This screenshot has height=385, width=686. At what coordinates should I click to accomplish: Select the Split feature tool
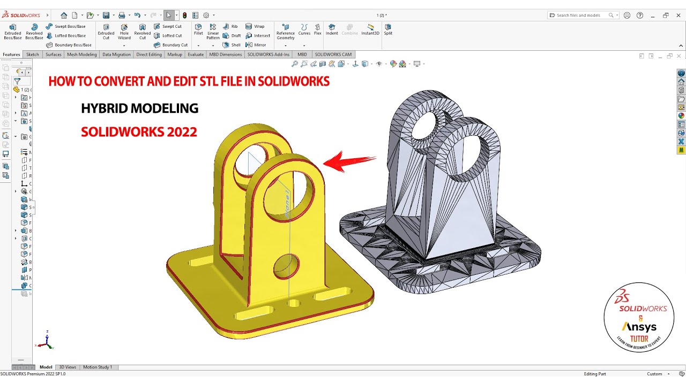(x=388, y=29)
